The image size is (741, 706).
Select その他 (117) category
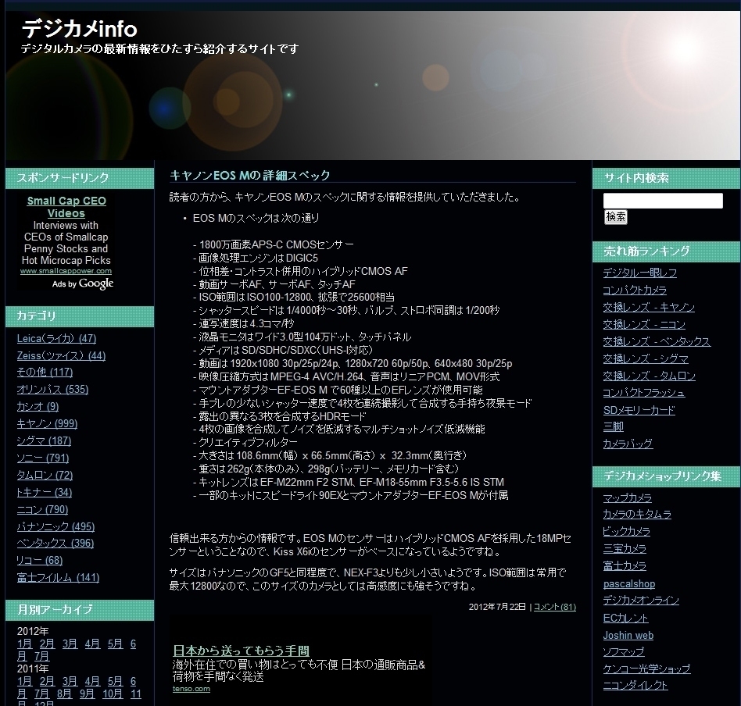45,372
